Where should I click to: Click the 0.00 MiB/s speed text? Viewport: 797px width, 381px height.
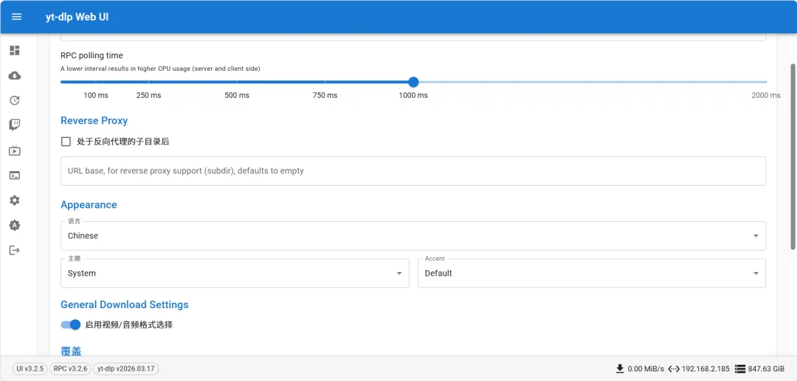646,368
